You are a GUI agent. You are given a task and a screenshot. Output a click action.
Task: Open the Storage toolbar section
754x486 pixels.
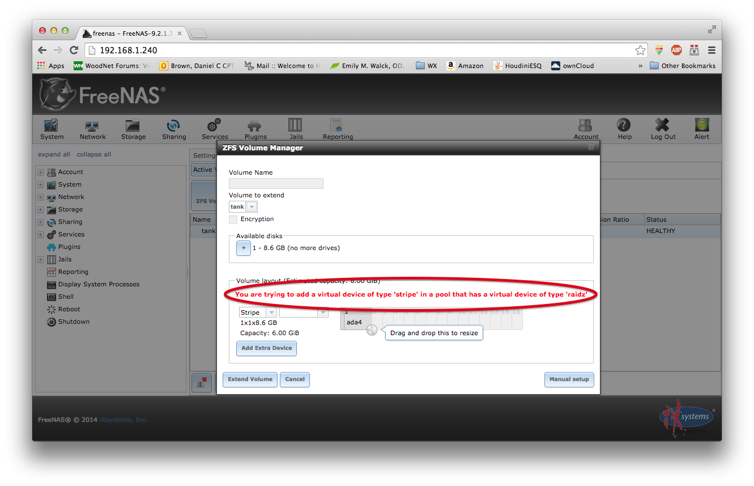click(x=133, y=129)
